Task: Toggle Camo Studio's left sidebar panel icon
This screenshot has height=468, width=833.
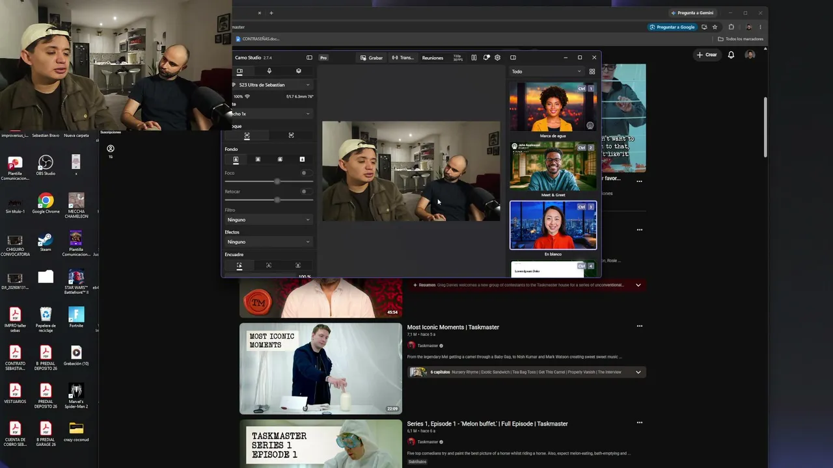Action: point(309,58)
